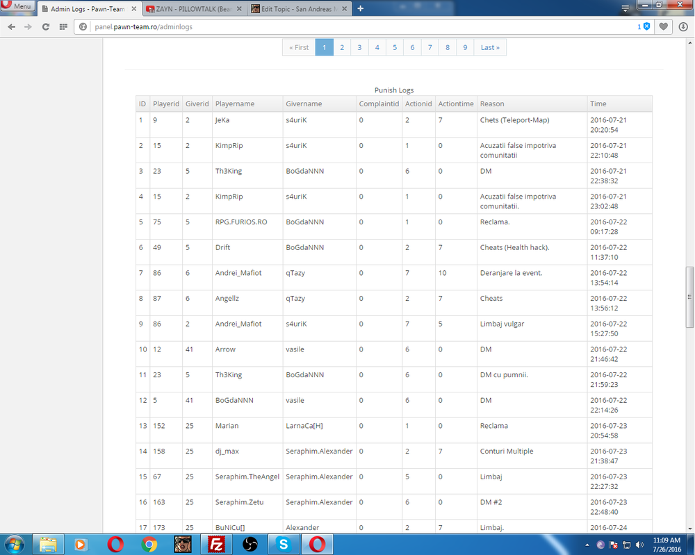
Task: Bookmark page with heart icon
Action: click(663, 26)
